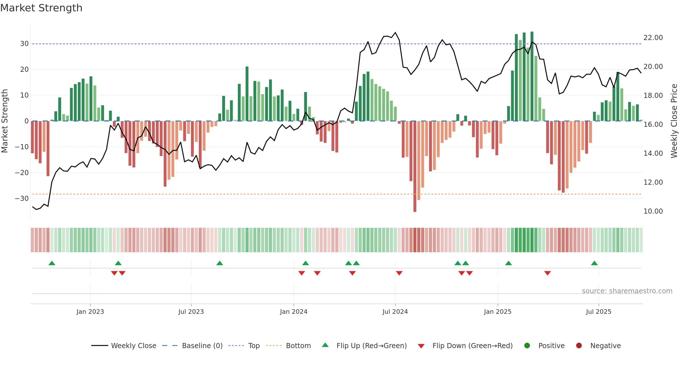
Task: Click the vertical Market Strength axis title
Action: 5,121
